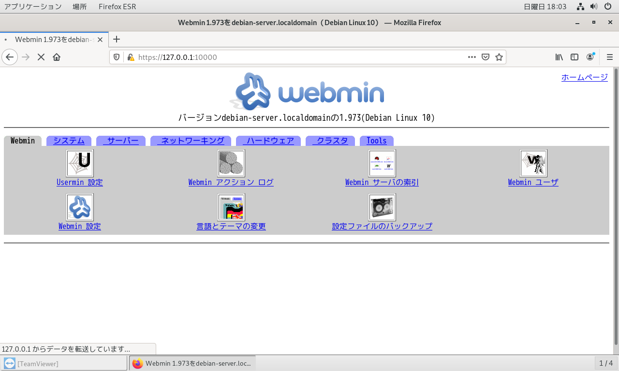Switch to the Tools tab

pos(377,141)
